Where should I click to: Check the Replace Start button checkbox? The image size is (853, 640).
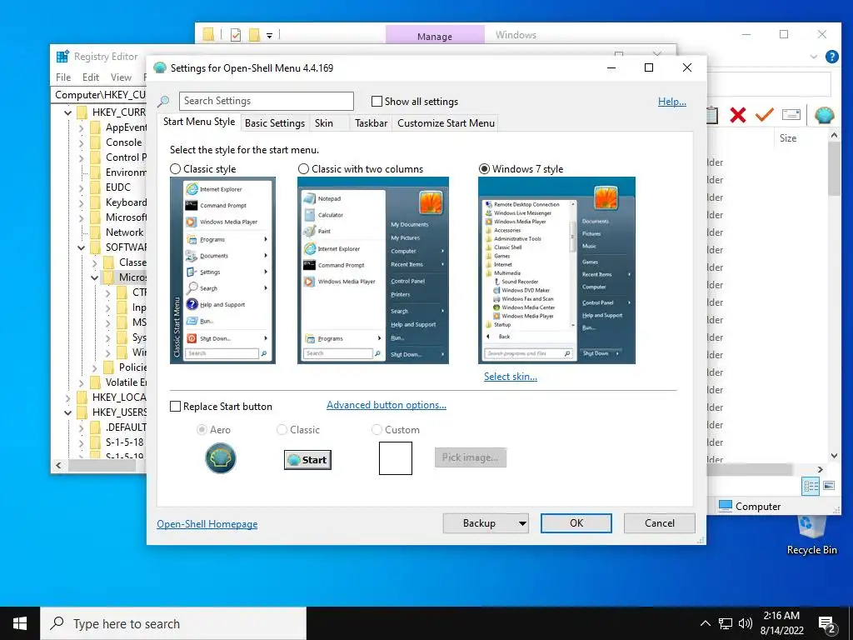[175, 407]
